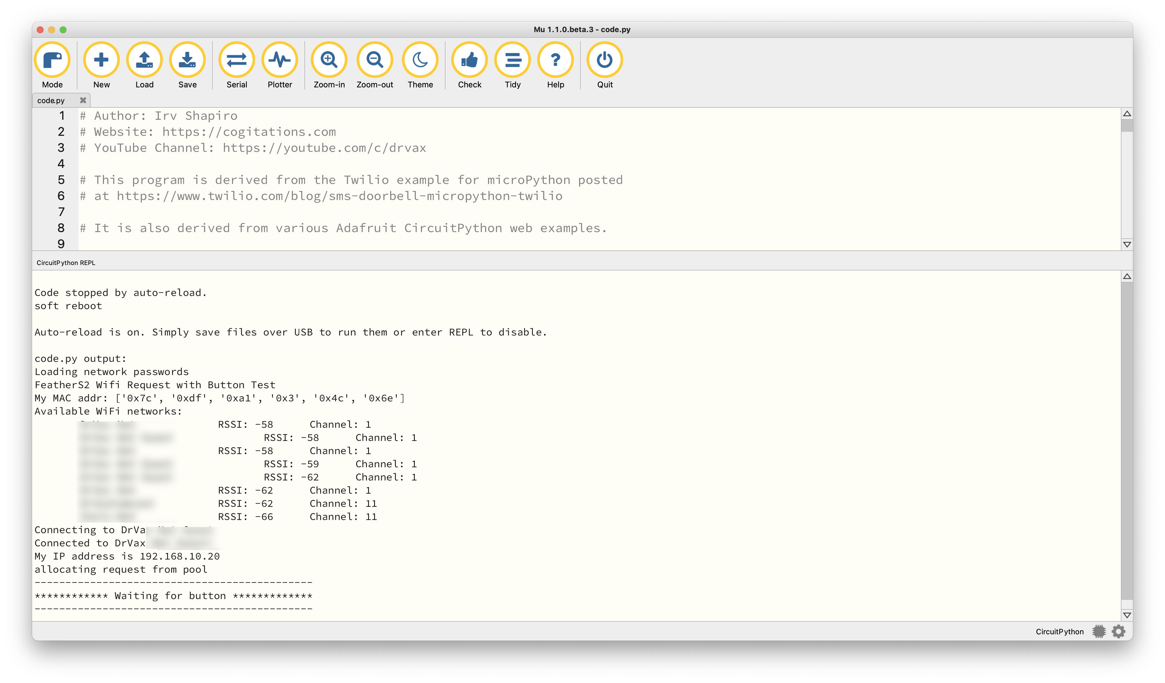Create a New file
The width and height of the screenshot is (1165, 683).
pos(101,65)
